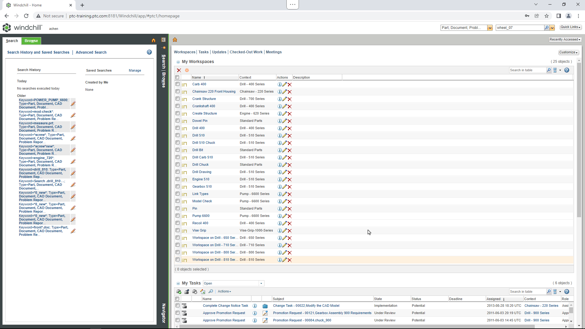Collapse the My Workspaces section

pos(178,62)
